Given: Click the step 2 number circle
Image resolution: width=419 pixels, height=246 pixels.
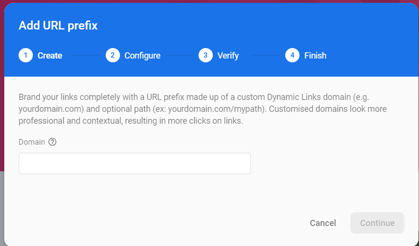Looking at the screenshot, I should tap(113, 56).
